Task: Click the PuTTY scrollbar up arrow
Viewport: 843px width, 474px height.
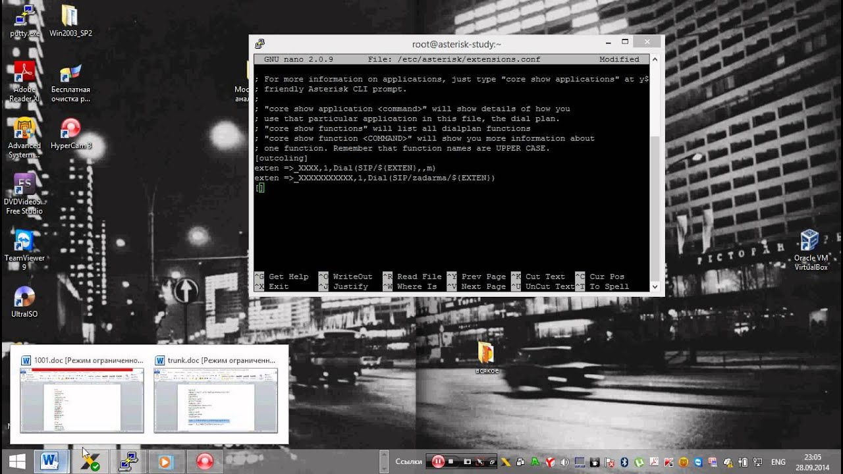Action: (x=655, y=60)
